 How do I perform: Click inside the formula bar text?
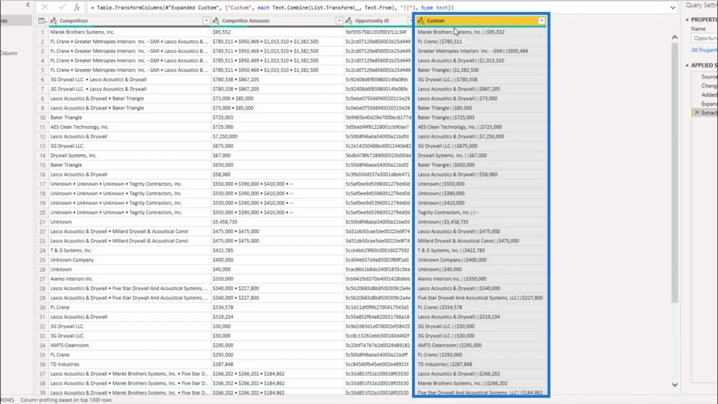[272, 8]
